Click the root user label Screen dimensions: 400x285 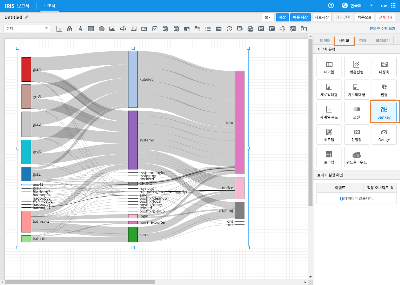pos(385,6)
